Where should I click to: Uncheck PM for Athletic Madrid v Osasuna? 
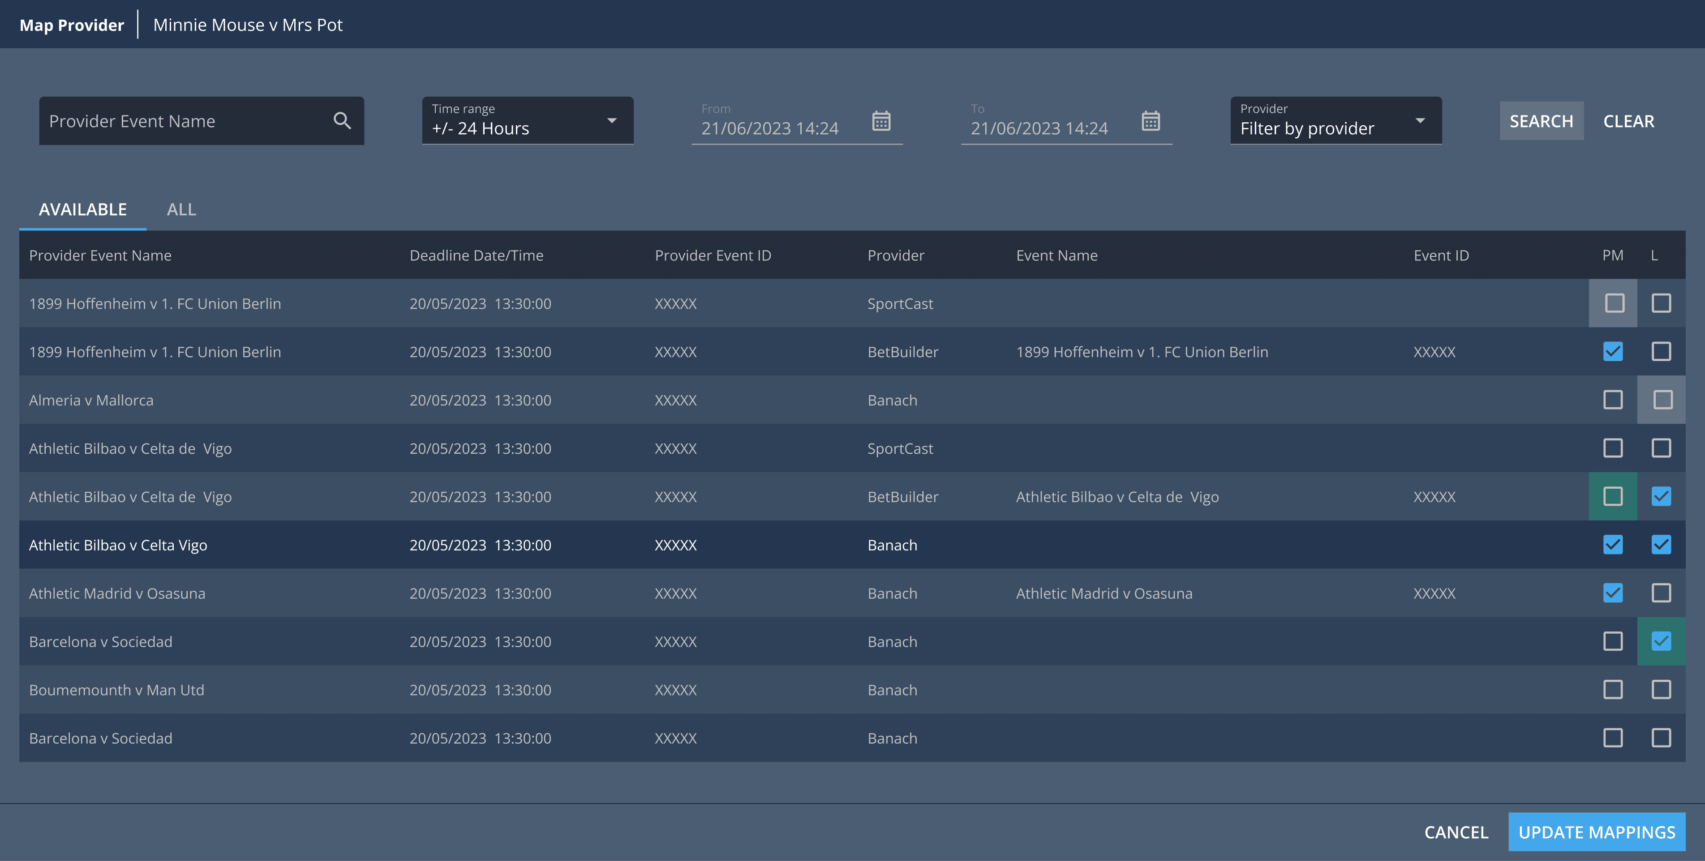click(1612, 593)
